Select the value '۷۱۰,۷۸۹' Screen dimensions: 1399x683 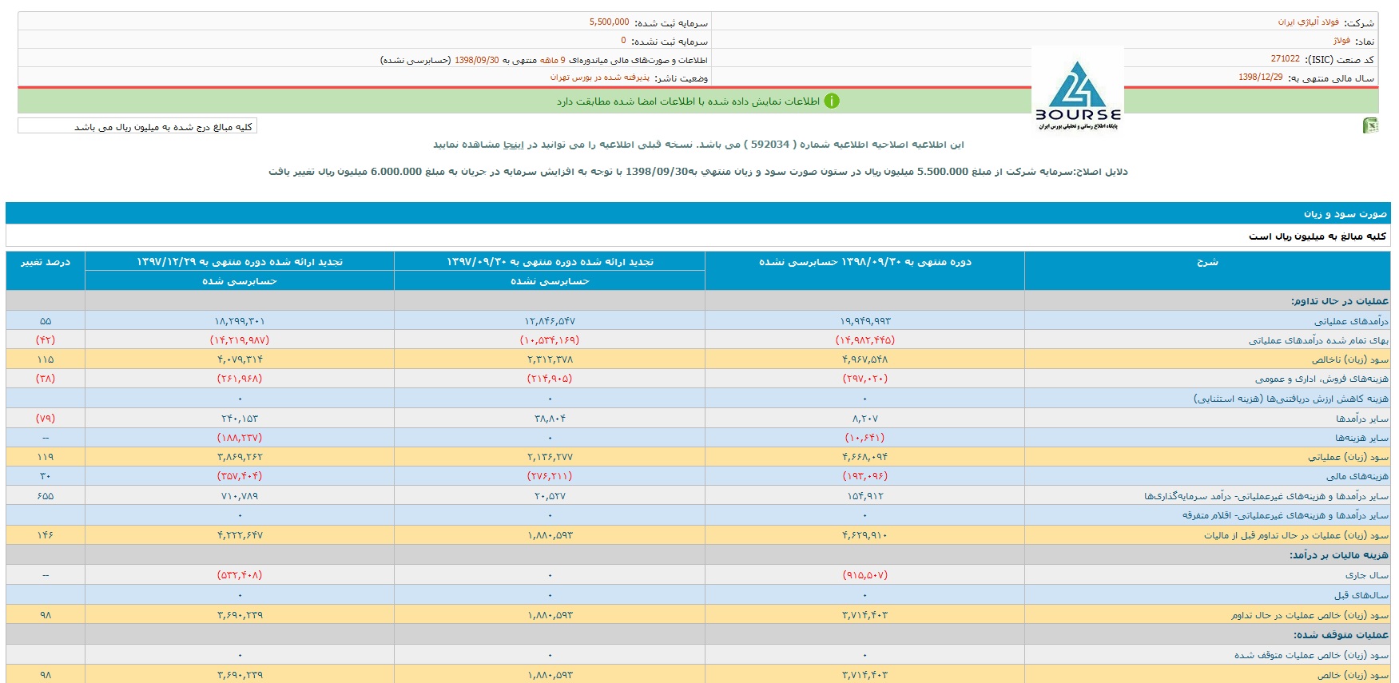pyautogui.click(x=240, y=496)
